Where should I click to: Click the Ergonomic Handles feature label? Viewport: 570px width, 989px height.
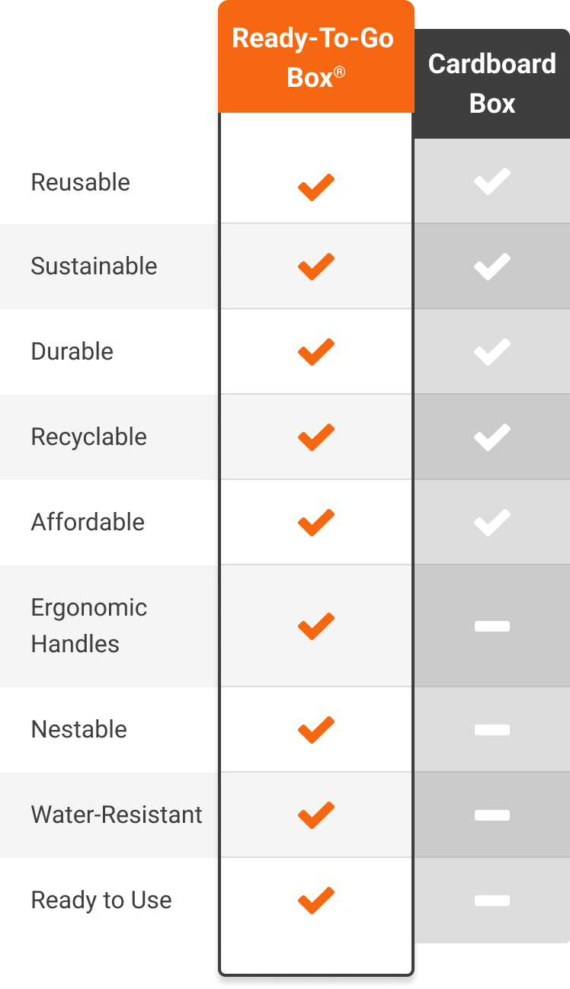(x=88, y=626)
